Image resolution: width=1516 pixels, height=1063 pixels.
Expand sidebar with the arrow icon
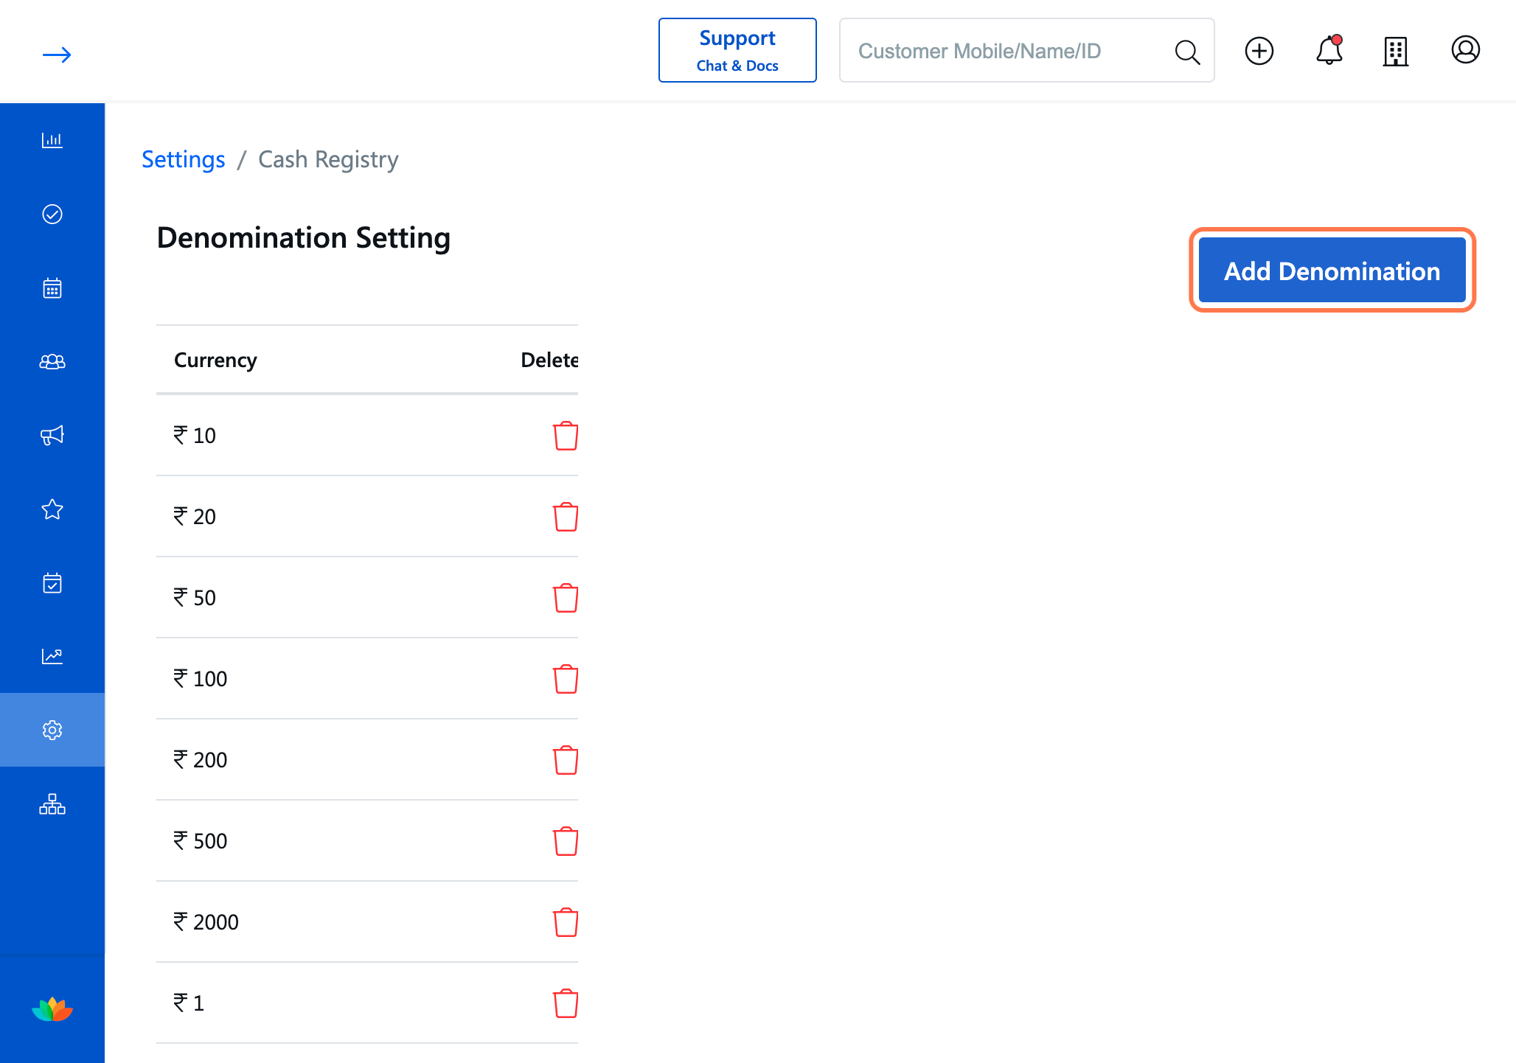tap(57, 55)
